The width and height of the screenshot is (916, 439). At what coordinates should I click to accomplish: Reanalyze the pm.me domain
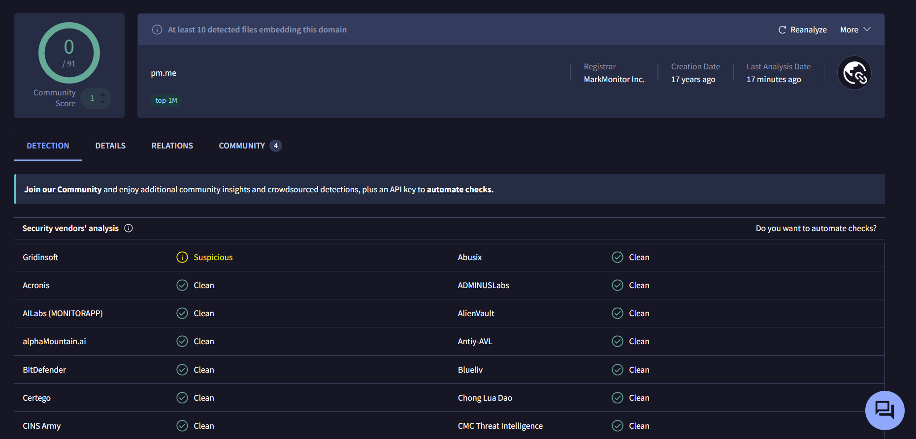pyautogui.click(x=802, y=29)
